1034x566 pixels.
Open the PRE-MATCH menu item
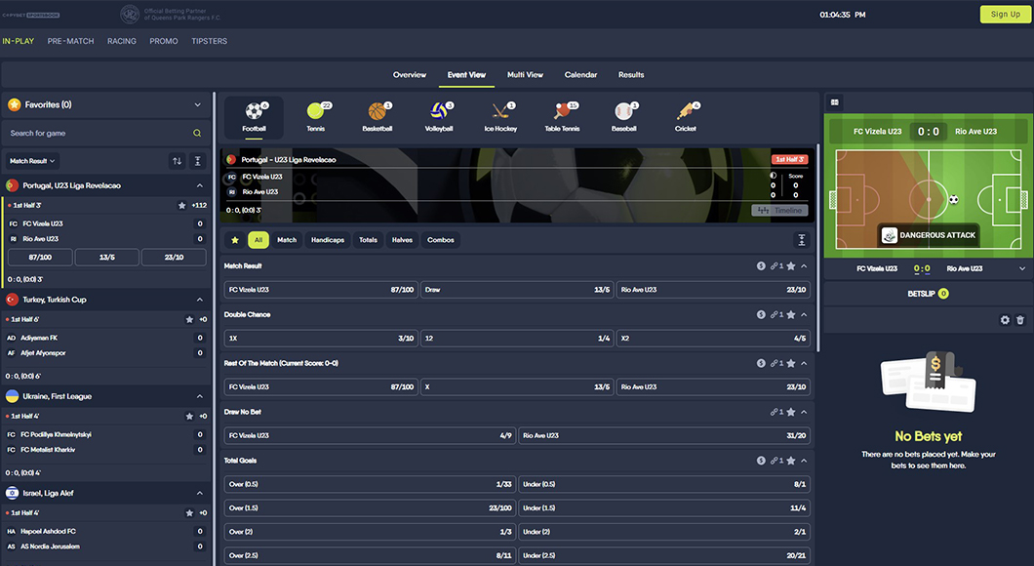click(70, 41)
